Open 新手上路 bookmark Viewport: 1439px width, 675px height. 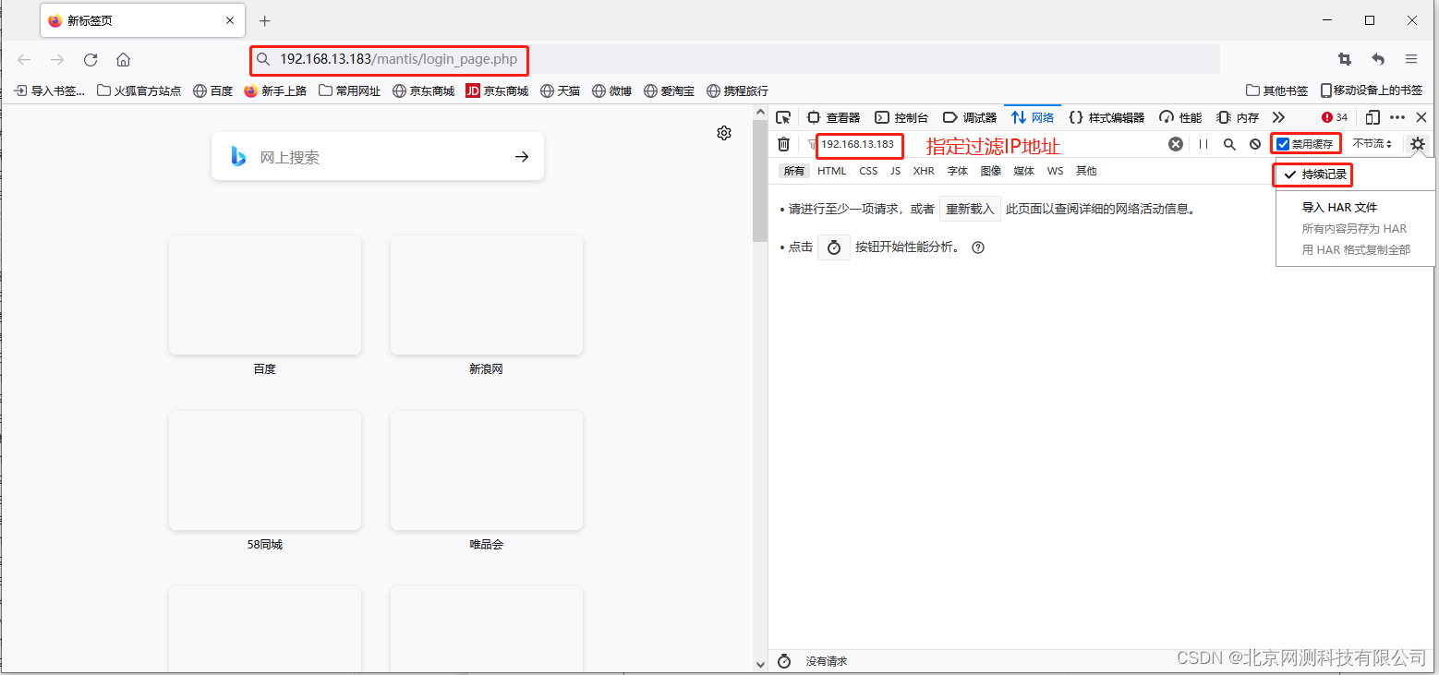[x=275, y=90]
